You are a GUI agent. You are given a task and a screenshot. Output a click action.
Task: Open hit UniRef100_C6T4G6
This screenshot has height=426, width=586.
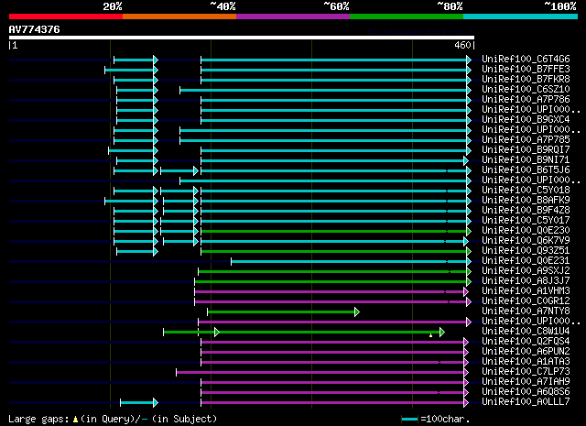pos(526,60)
